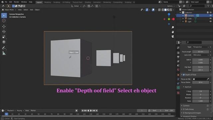Jump to timeline end frame

(97, 111)
